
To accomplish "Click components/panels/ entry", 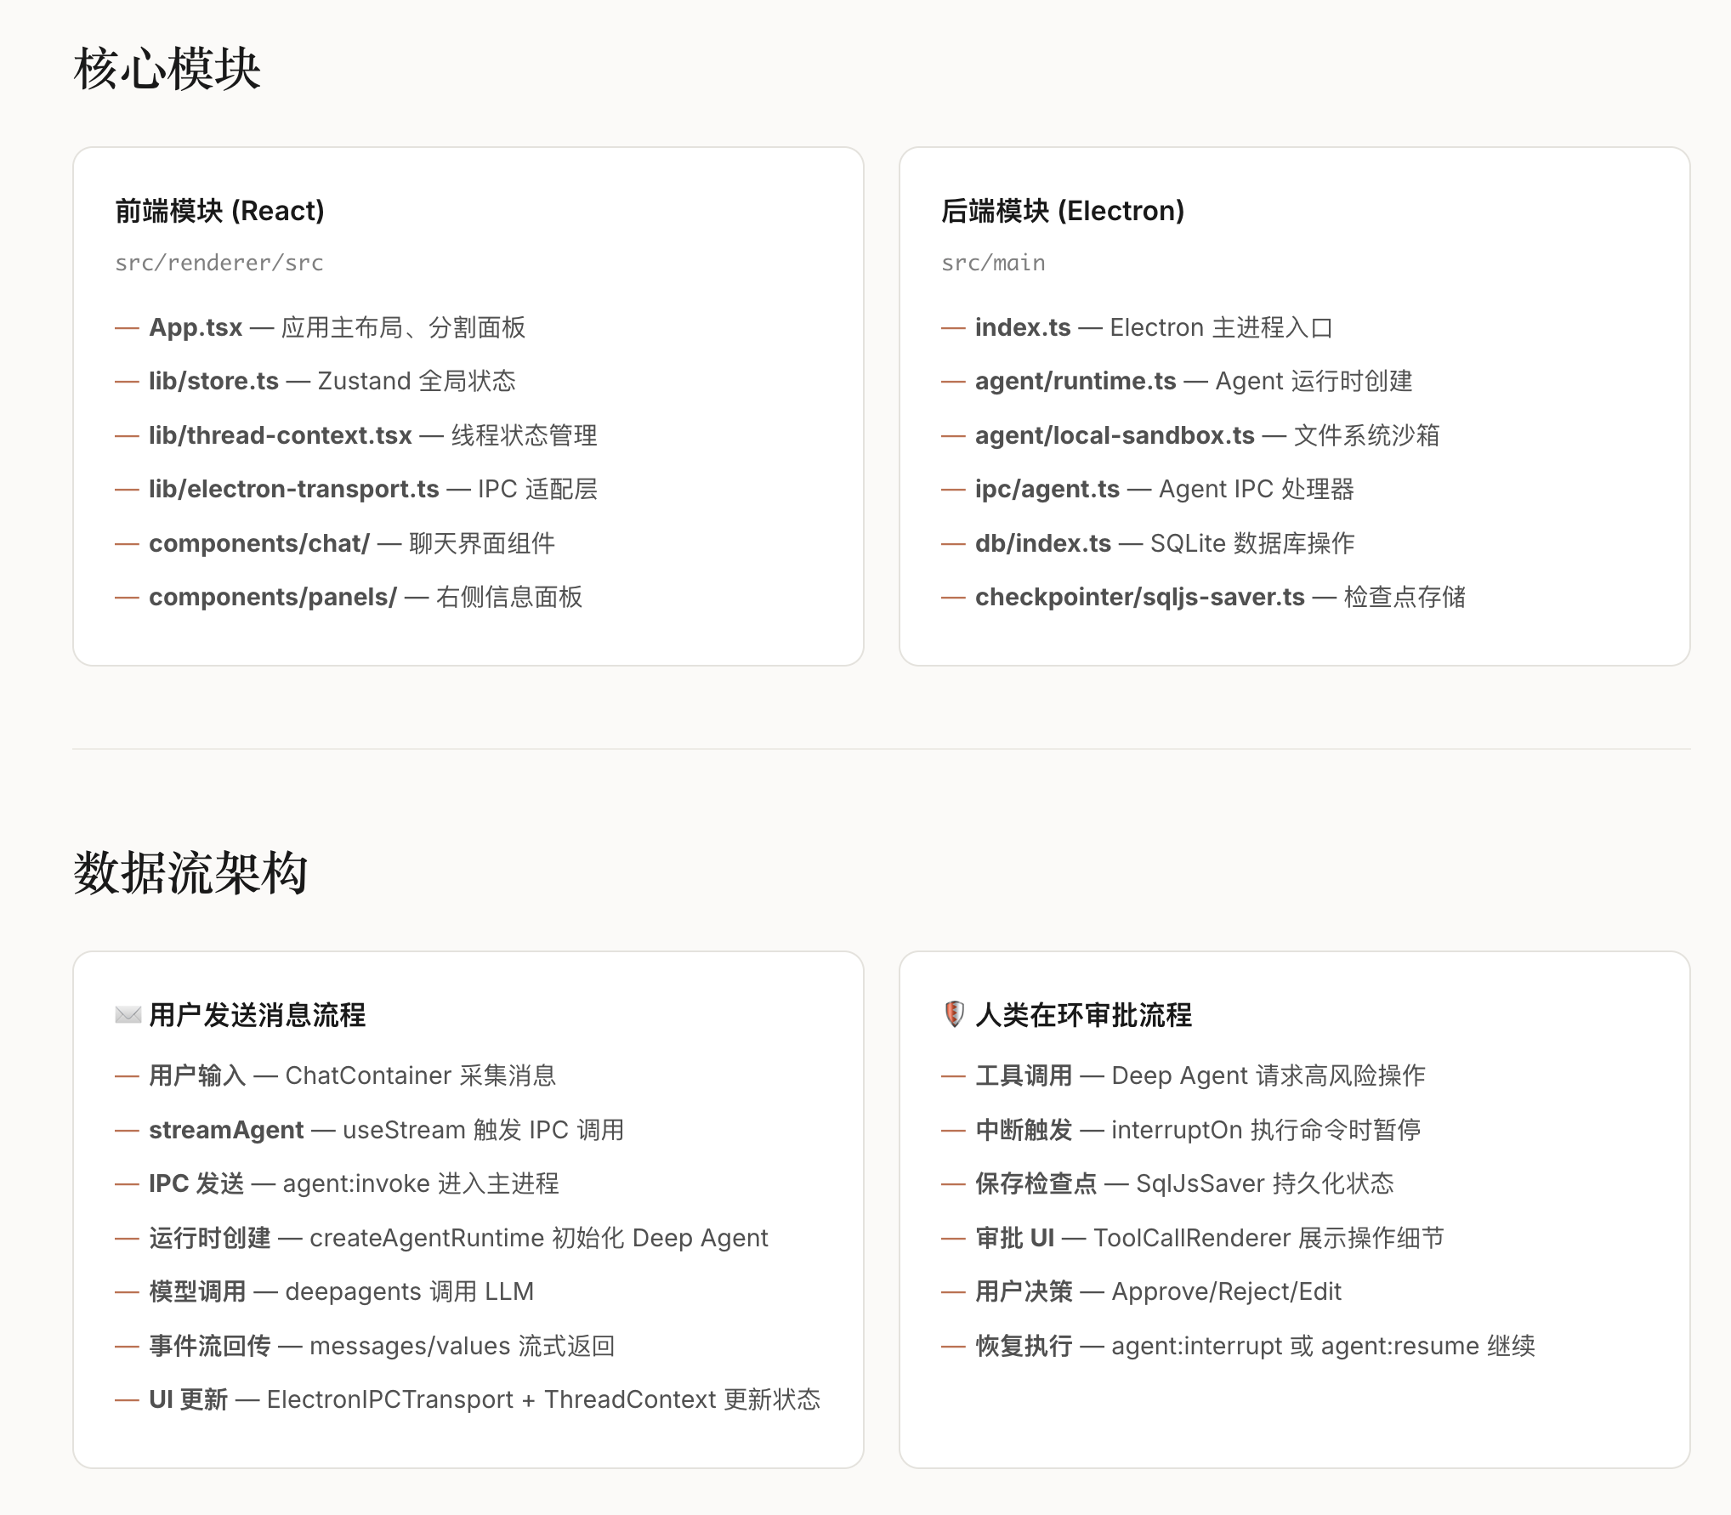I will [273, 597].
